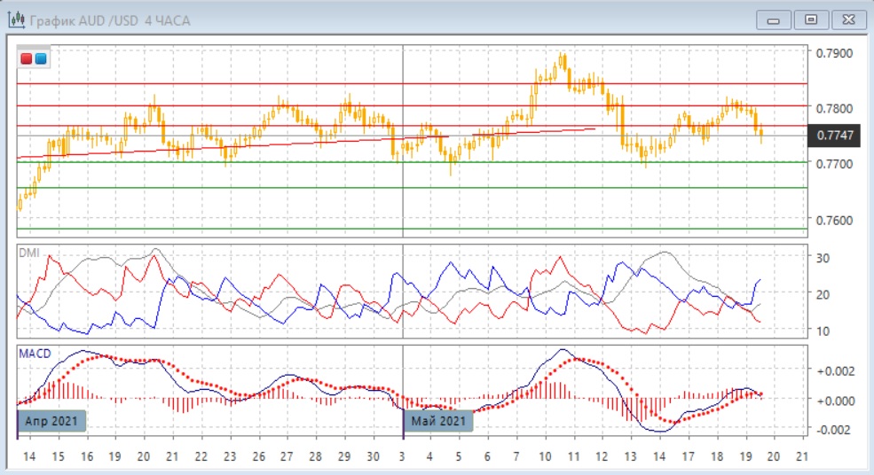Click the current price tag 0.7747
This screenshot has height=475, width=874.
pyautogui.click(x=836, y=135)
